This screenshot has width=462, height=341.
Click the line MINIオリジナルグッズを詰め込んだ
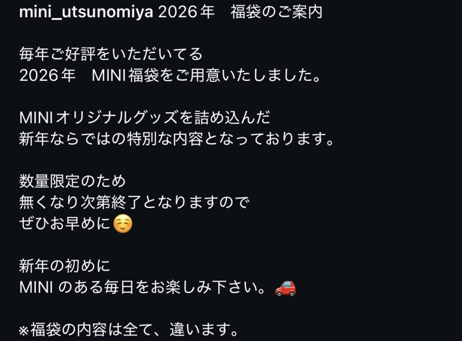pyautogui.click(x=145, y=117)
